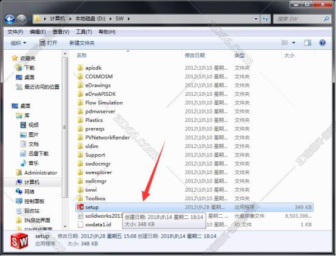336x256 pixels.
Task: Open the 查看(V) menu
Action: coord(61,32)
